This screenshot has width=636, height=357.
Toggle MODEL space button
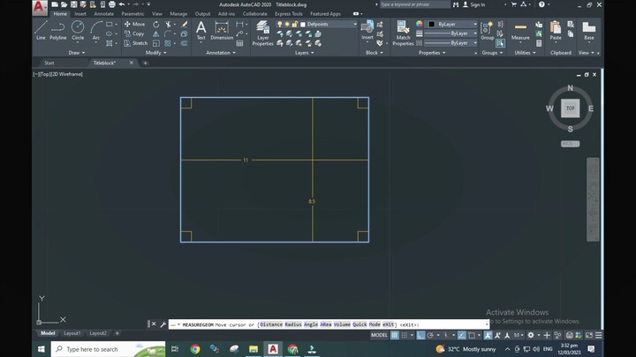click(x=379, y=335)
